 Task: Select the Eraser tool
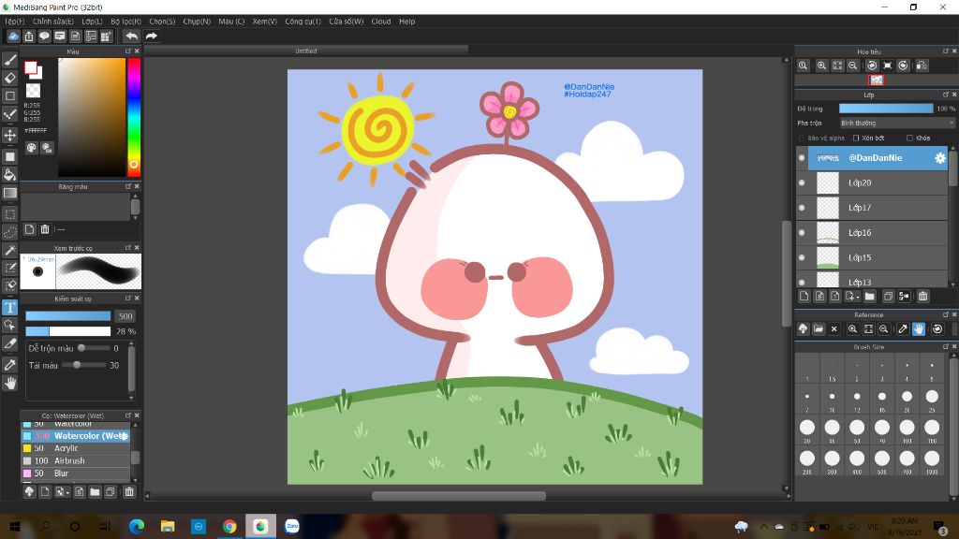point(10,79)
